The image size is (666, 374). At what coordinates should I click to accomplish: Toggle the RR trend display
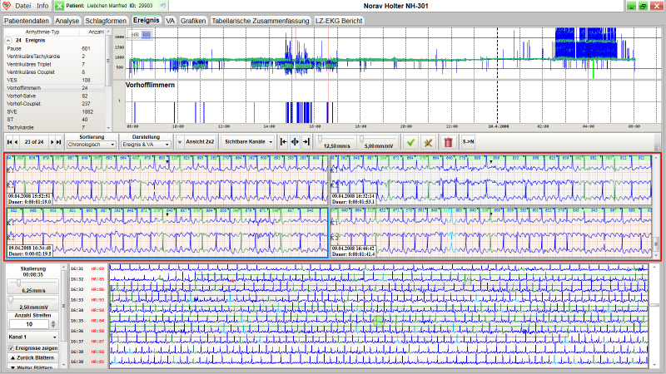(147, 35)
